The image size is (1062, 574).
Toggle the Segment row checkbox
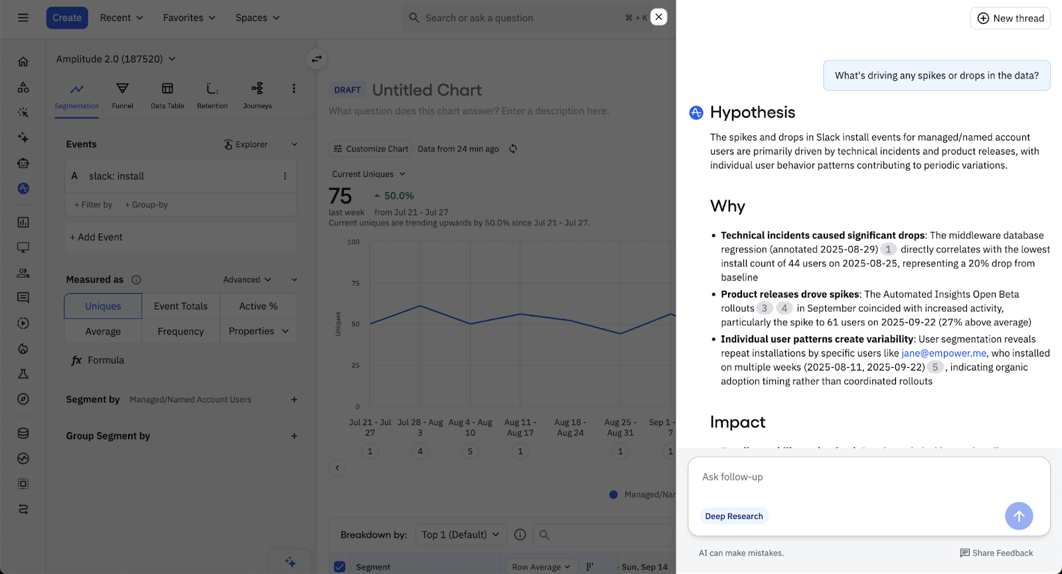340,567
